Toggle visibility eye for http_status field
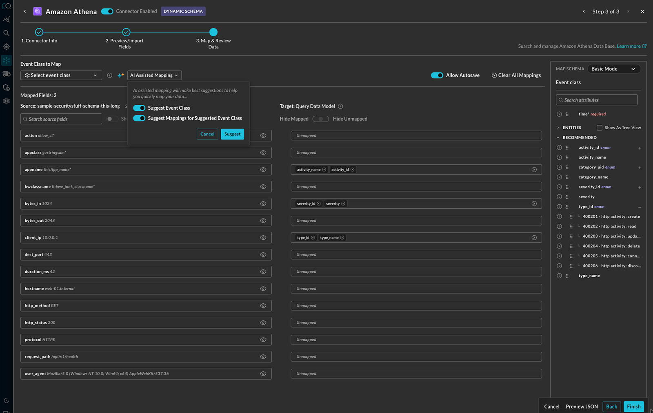 pos(263,322)
